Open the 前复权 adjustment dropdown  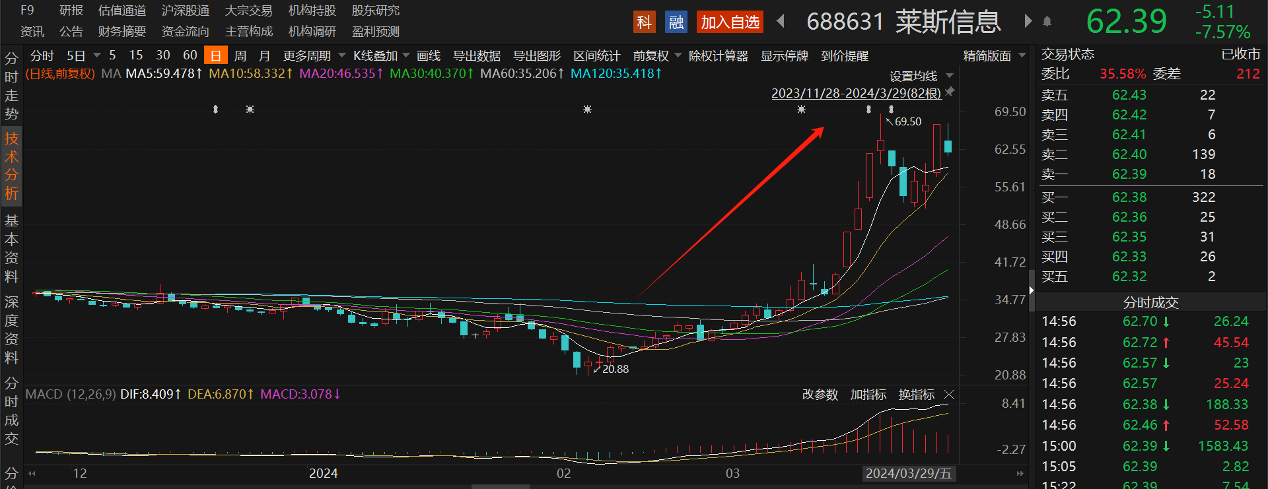[x=657, y=56]
